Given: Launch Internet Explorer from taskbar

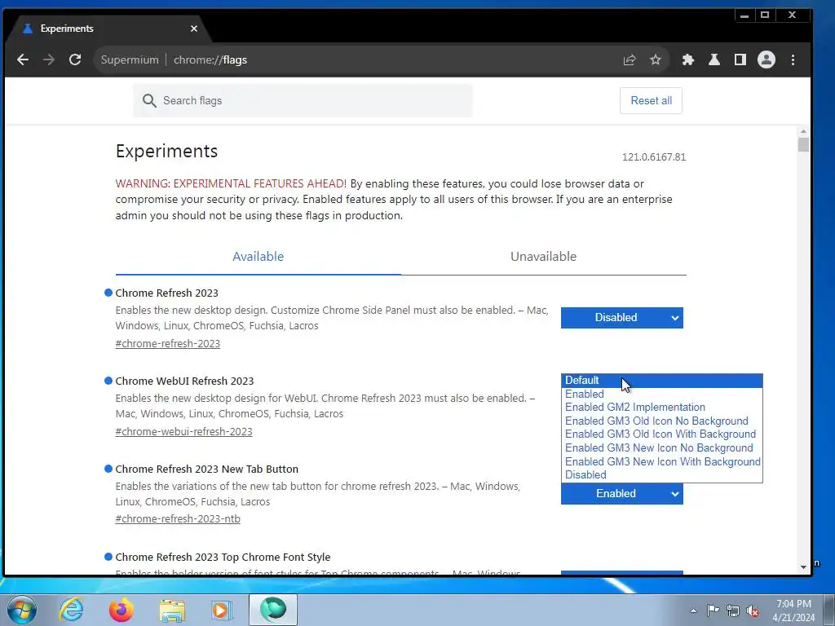Looking at the screenshot, I should click(x=72, y=610).
